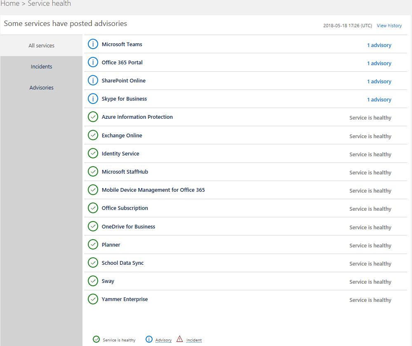Click the SharePoint Online advisory info icon

tap(93, 80)
